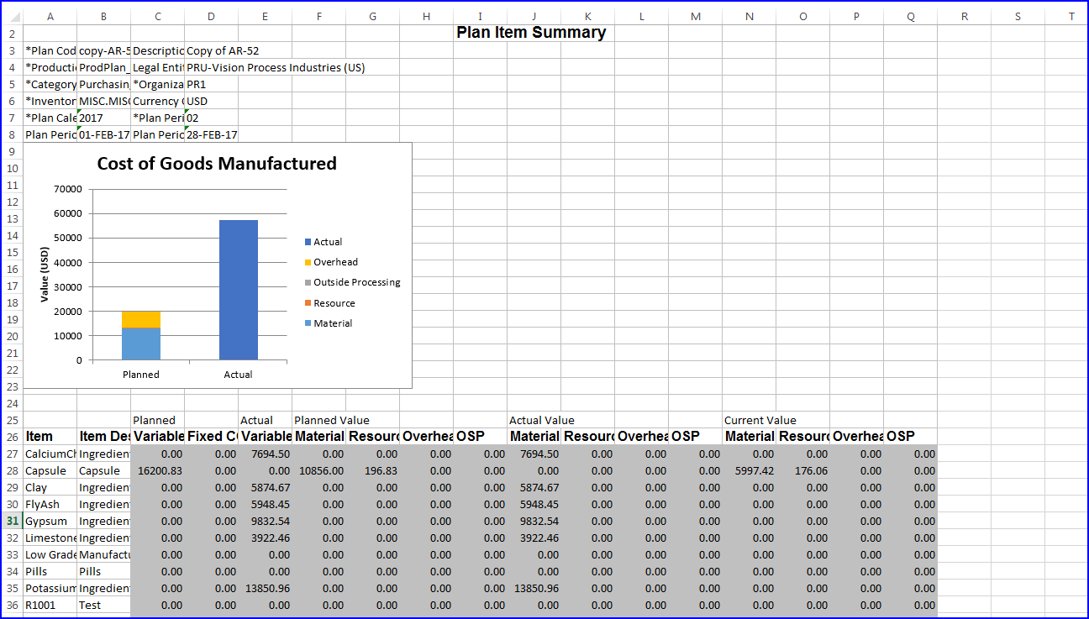Click the 01-FEB-17 date cell
This screenshot has height=619, width=1089.
coord(103,134)
